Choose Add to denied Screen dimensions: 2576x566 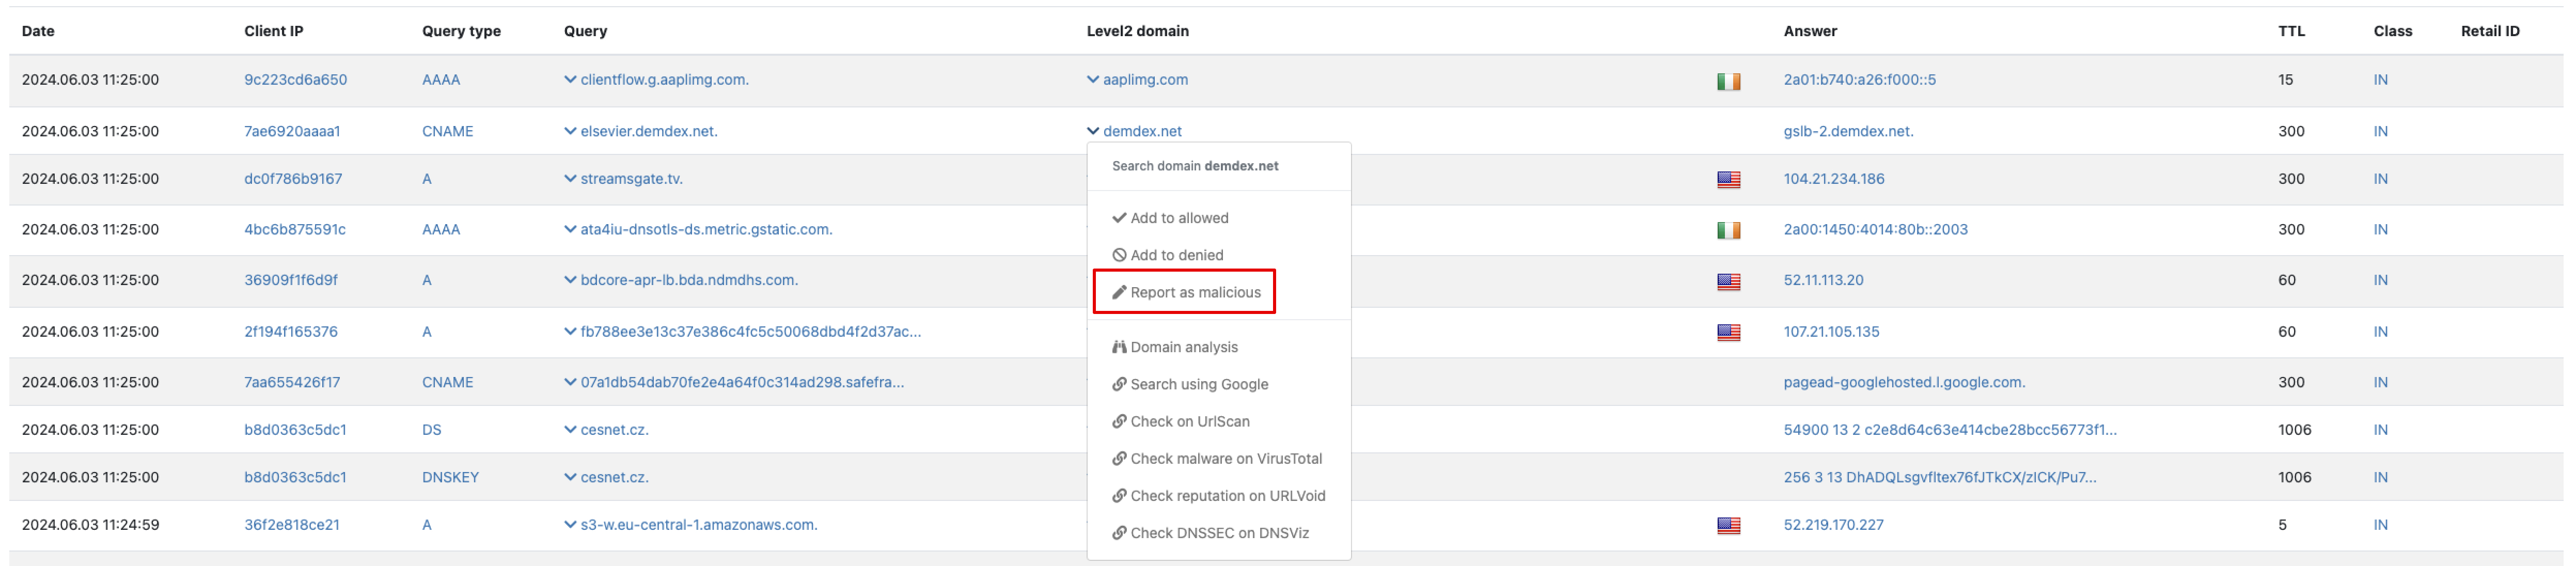[1167, 255]
